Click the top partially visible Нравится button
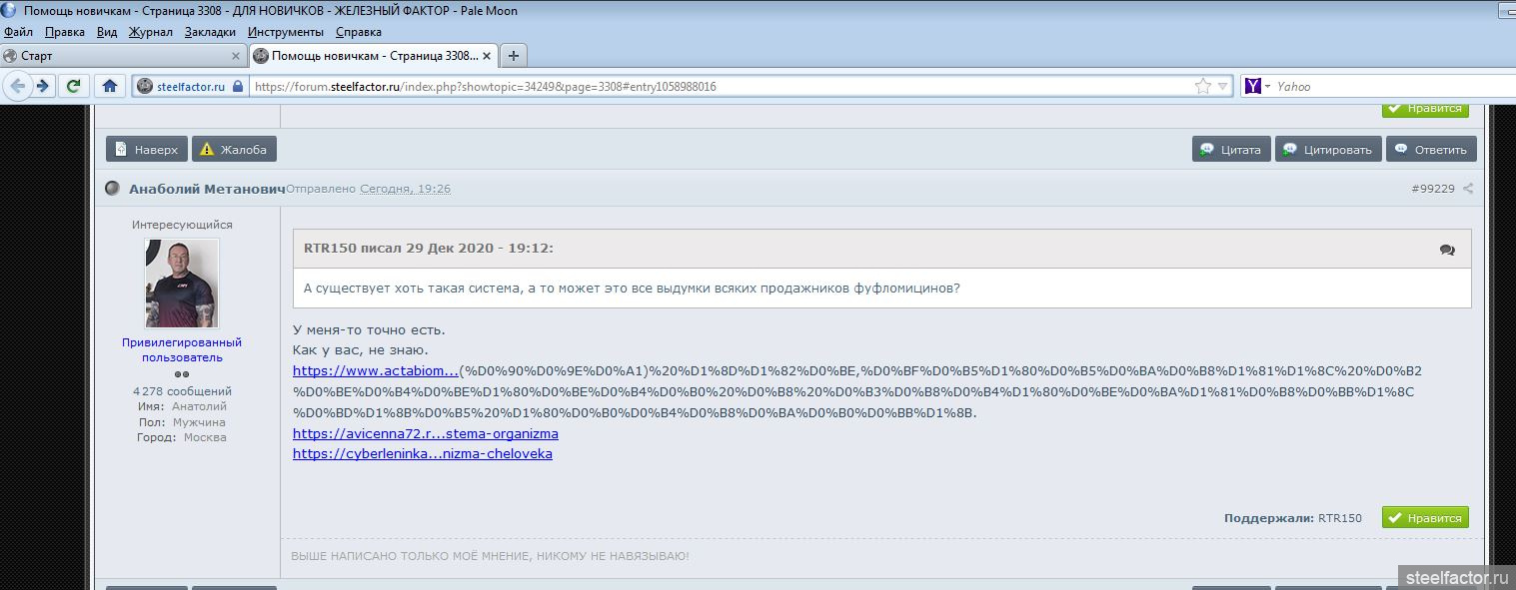 [1425, 109]
